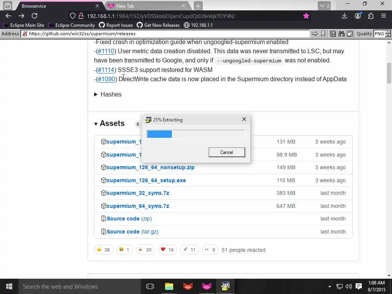Click the network tray icon
This screenshot has height=294, width=392.
click(x=339, y=286)
